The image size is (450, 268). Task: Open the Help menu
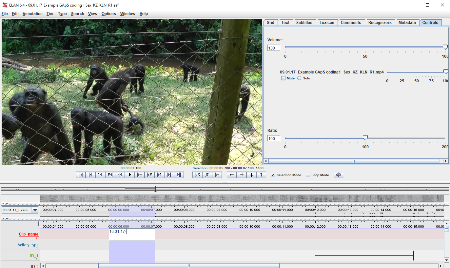pyautogui.click(x=144, y=14)
